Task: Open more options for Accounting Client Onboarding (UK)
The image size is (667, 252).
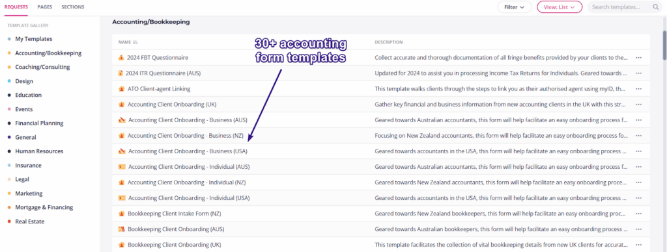Action: 638,105
